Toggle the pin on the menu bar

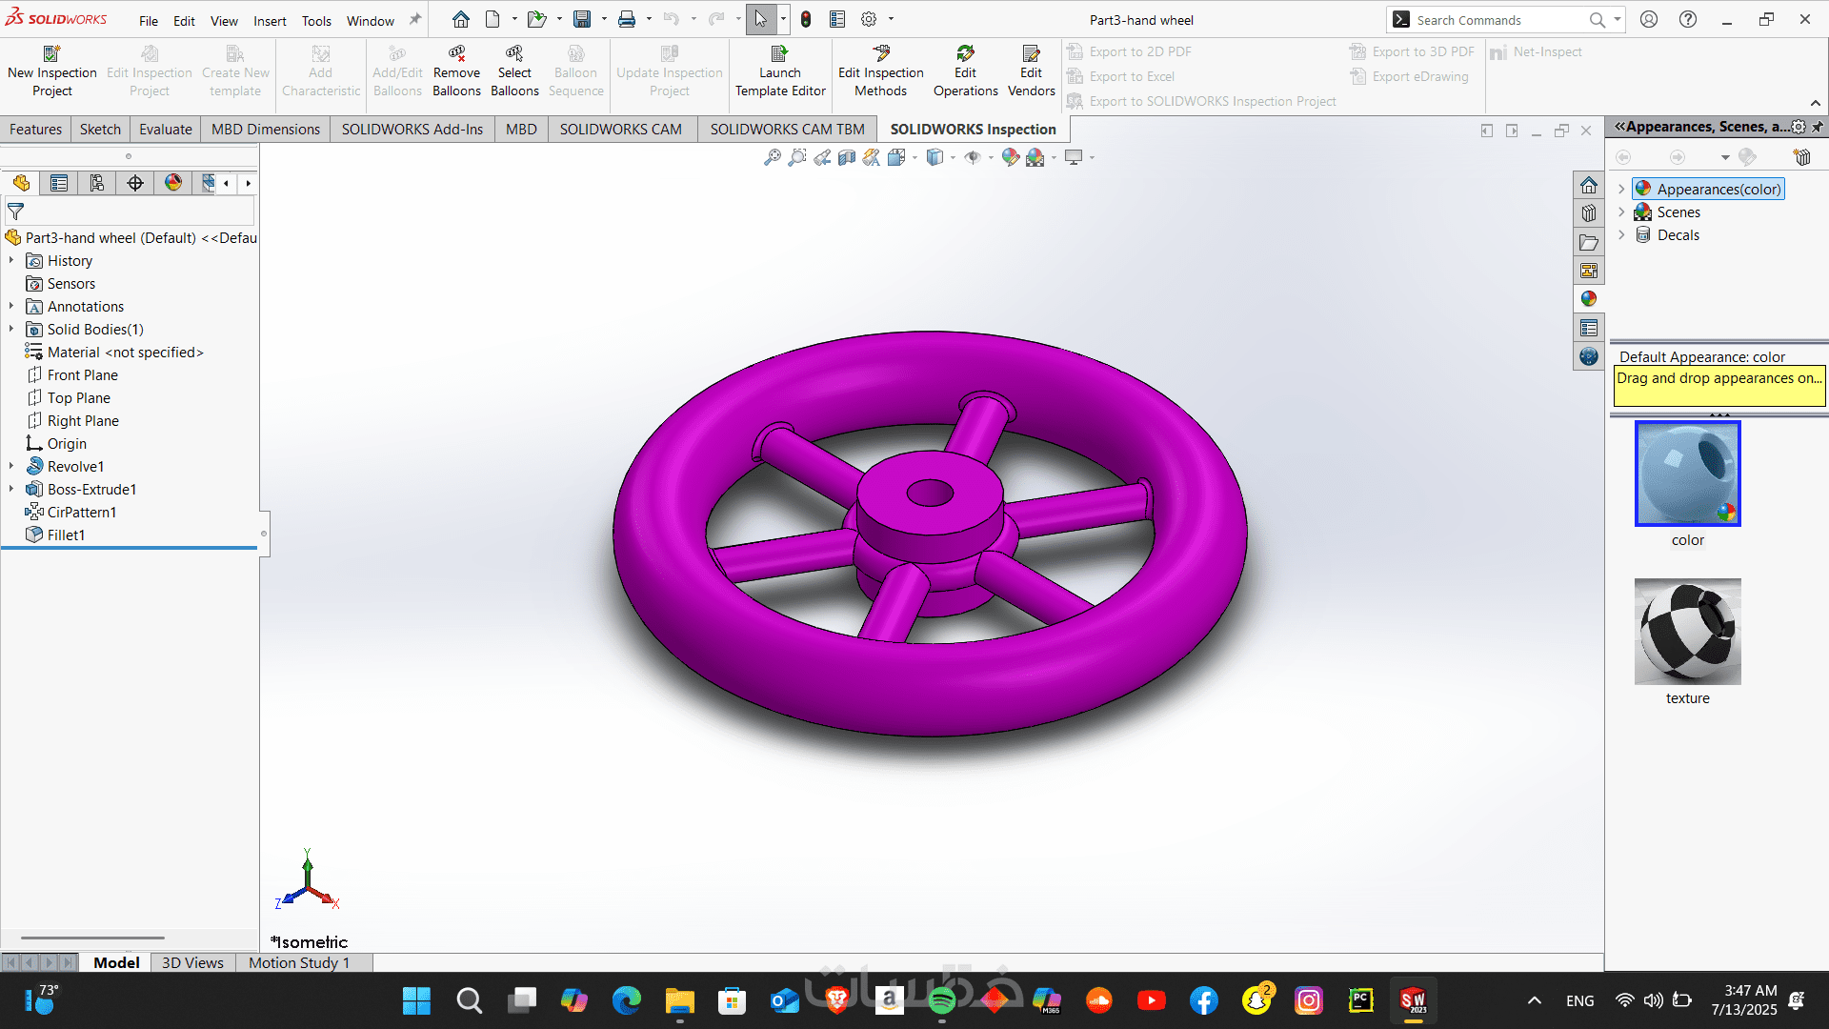415,19
